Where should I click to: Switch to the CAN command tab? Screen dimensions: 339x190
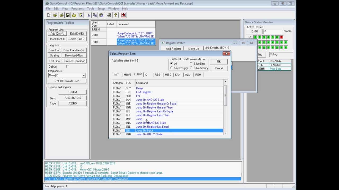pyautogui.click(x=178, y=75)
